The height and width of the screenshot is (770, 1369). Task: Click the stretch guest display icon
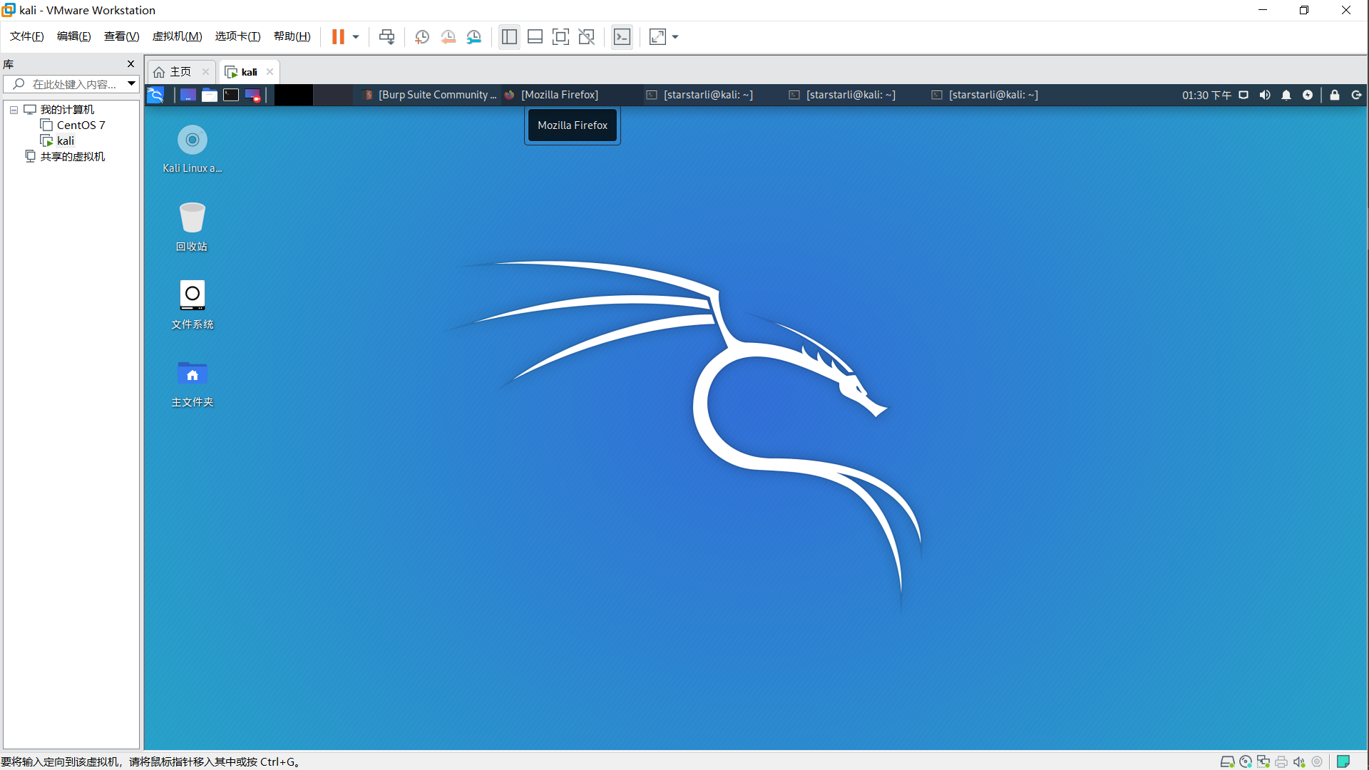click(x=657, y=37)
